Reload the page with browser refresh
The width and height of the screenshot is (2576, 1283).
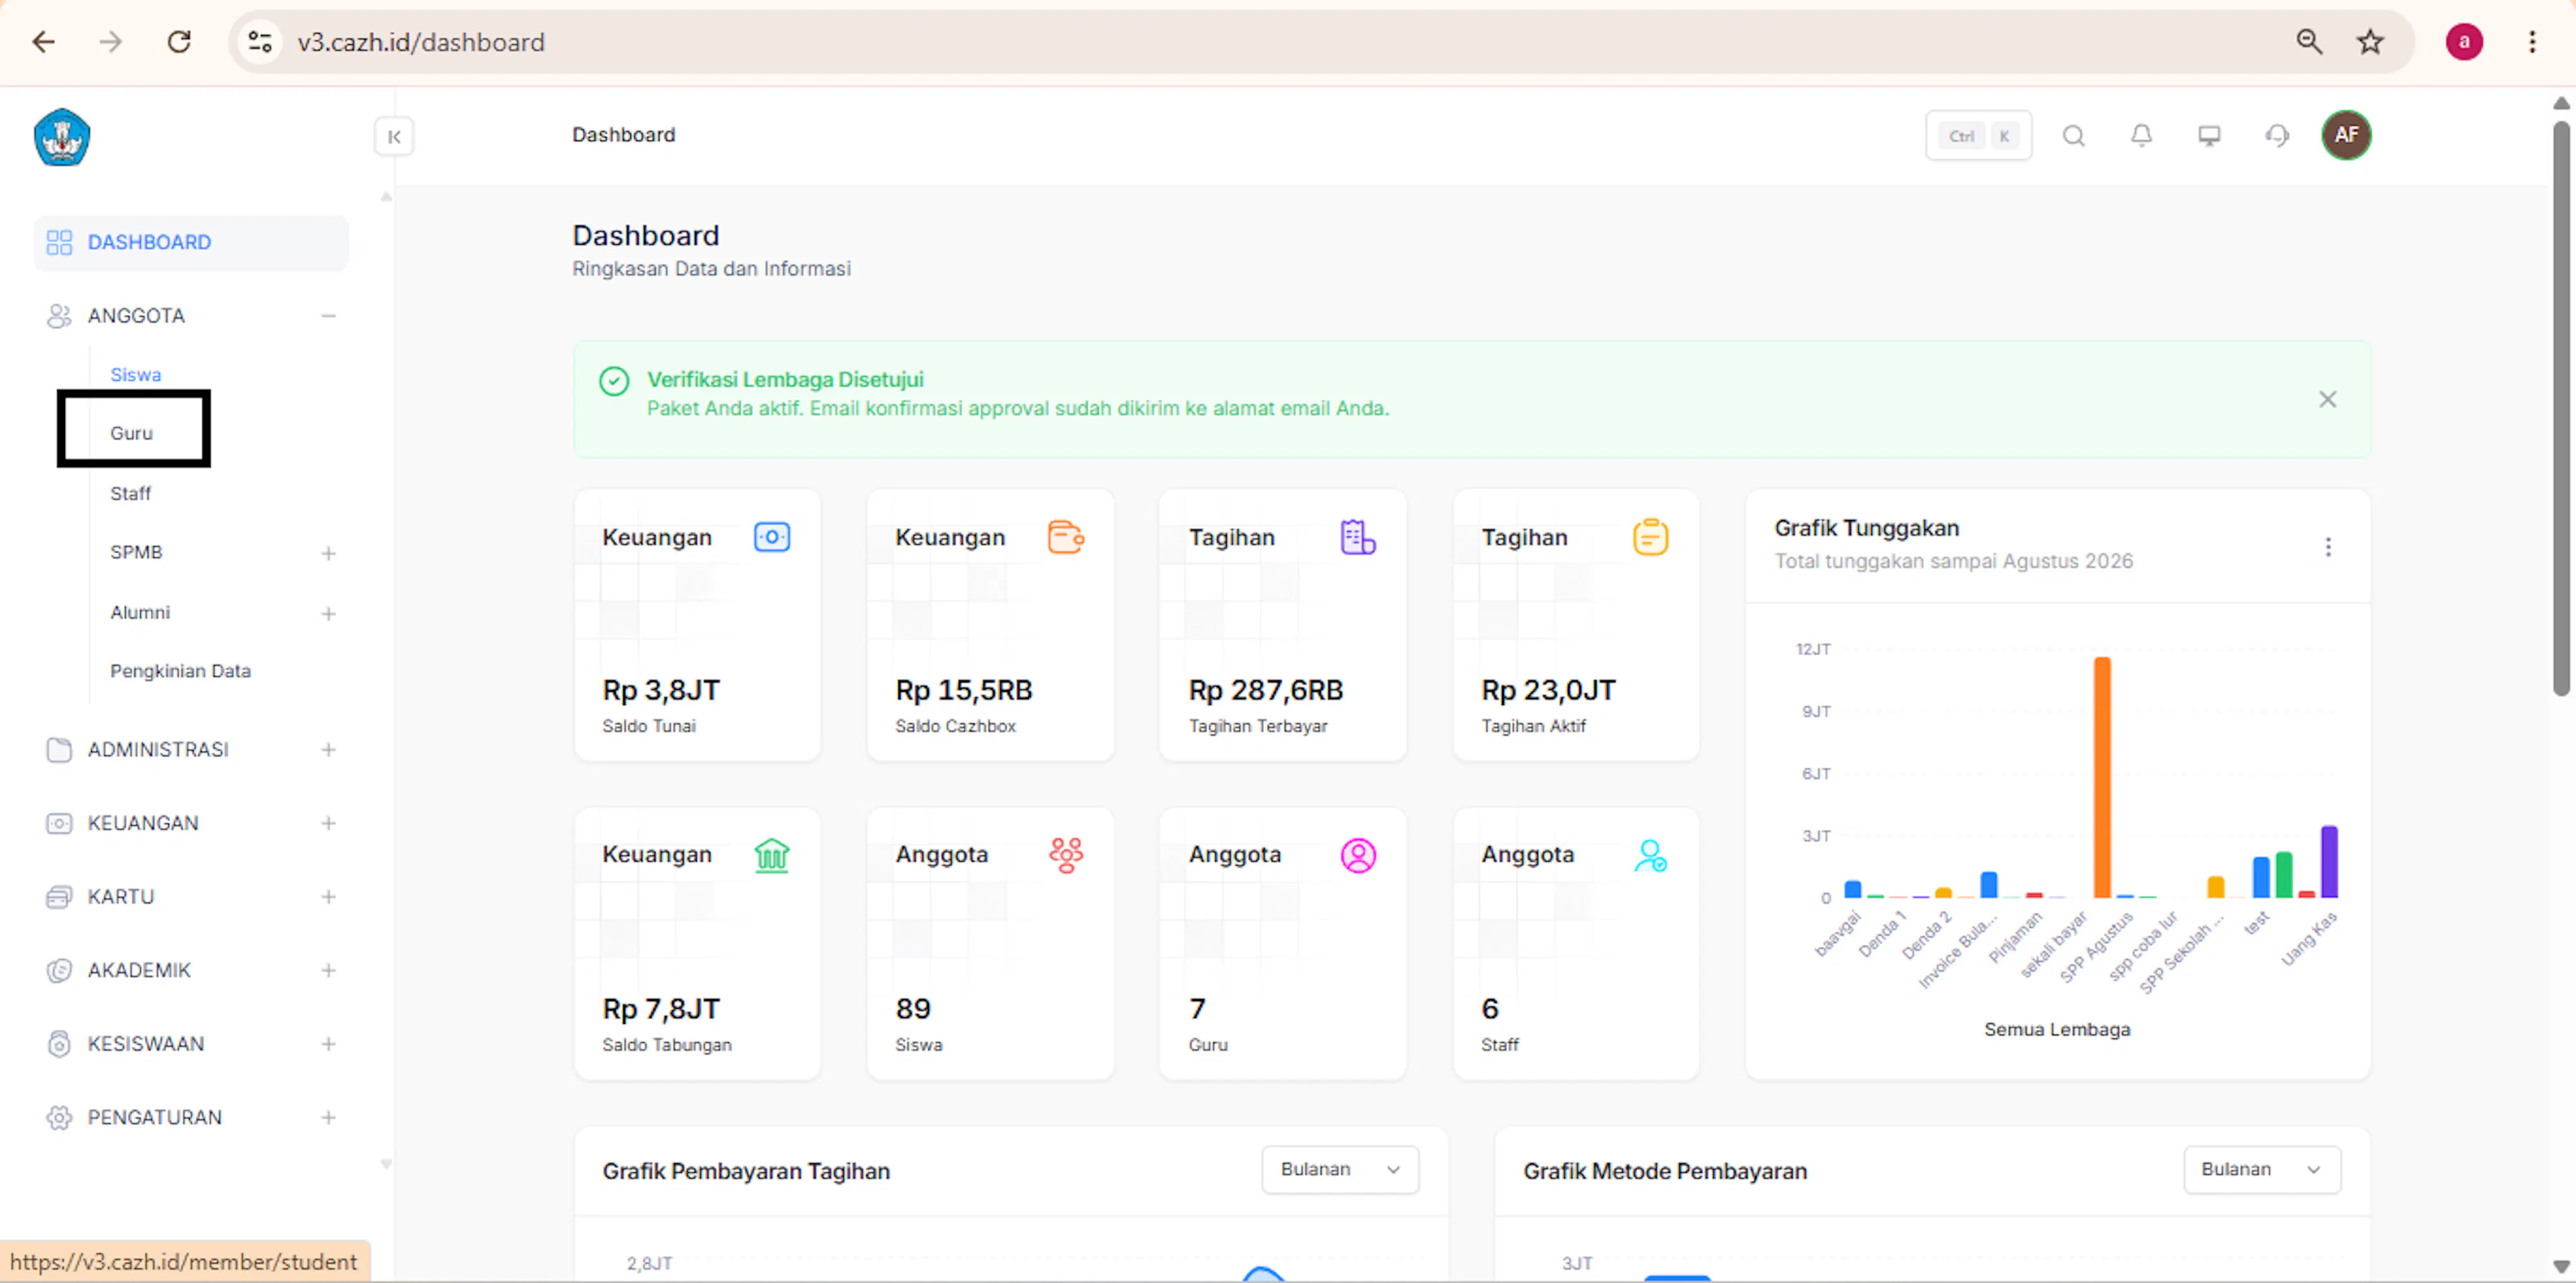pyautogui.click(x=179, y=42)
